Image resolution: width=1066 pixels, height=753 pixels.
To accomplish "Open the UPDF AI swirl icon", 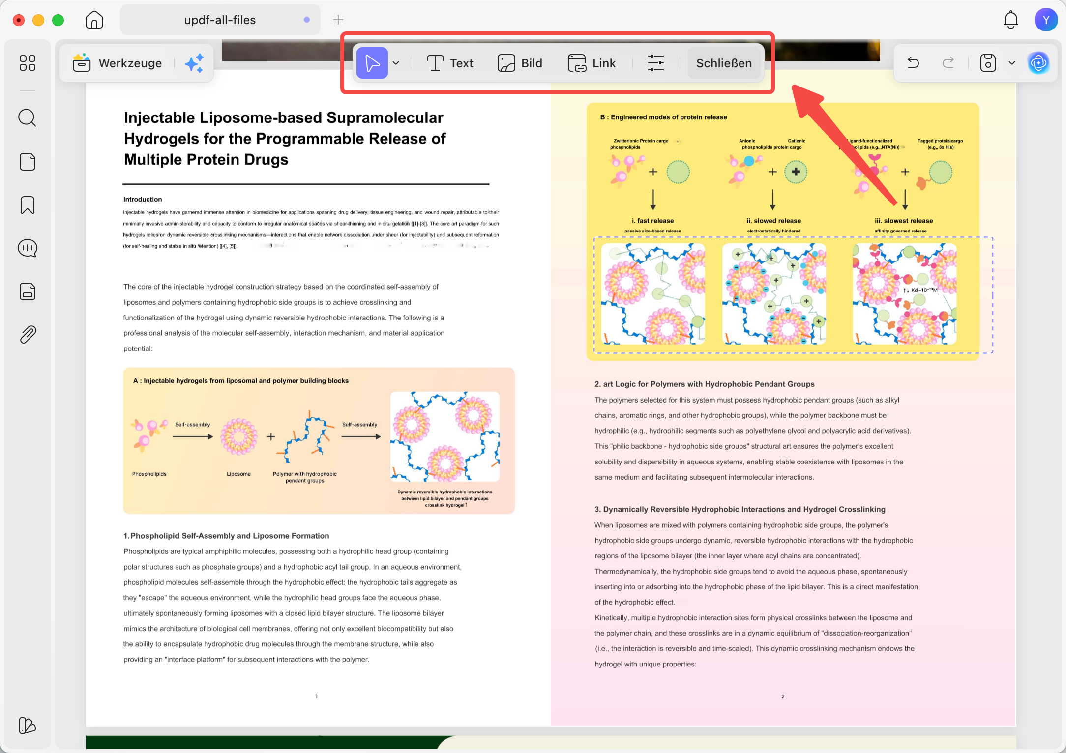I will click(x=1038, y=63).
